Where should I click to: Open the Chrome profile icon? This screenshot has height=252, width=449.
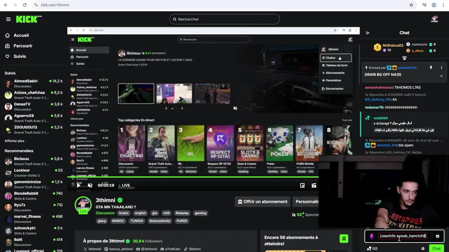coord(434,5)
